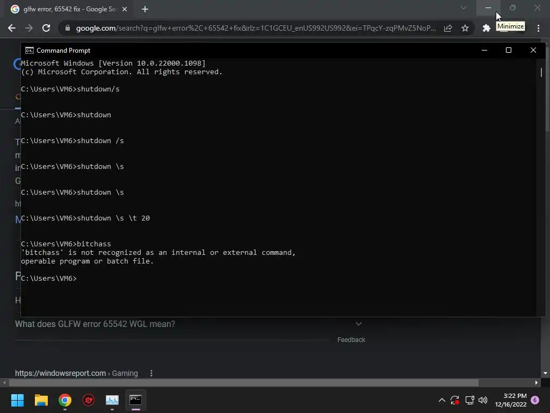Close the Command Prompt window
This screenshot has width=550, height=413.
[x=533, y=50]
